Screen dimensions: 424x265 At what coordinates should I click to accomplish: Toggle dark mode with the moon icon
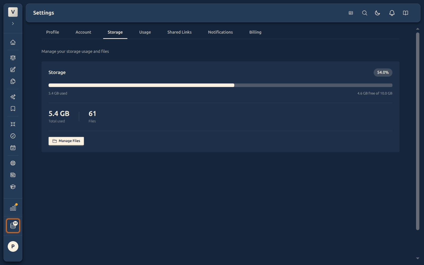[x=378, y=13]
